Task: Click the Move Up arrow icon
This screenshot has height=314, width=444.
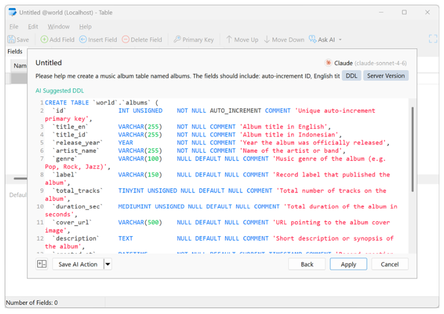Action: [x=229, y=40]
